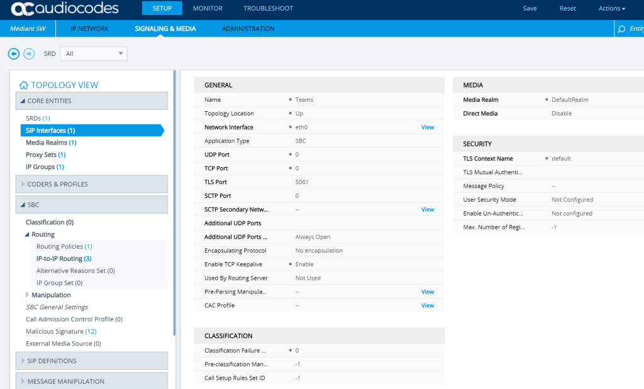Open the Actions dropdown menu
Image resolution: width=644 pixels, height=389 pixels.
click(611, 9)
